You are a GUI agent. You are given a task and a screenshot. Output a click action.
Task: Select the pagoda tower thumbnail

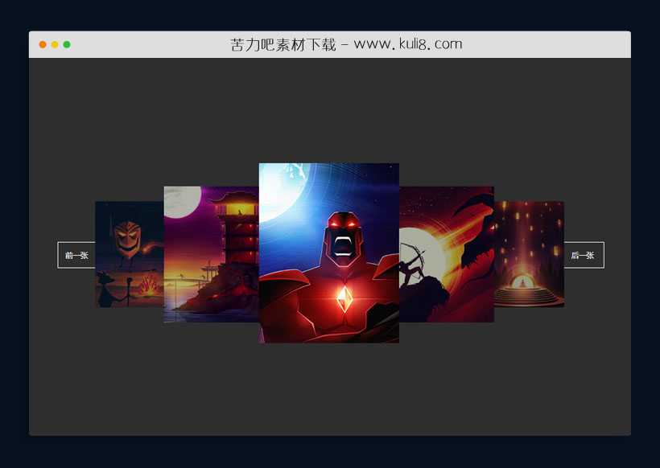click(211, 254)
